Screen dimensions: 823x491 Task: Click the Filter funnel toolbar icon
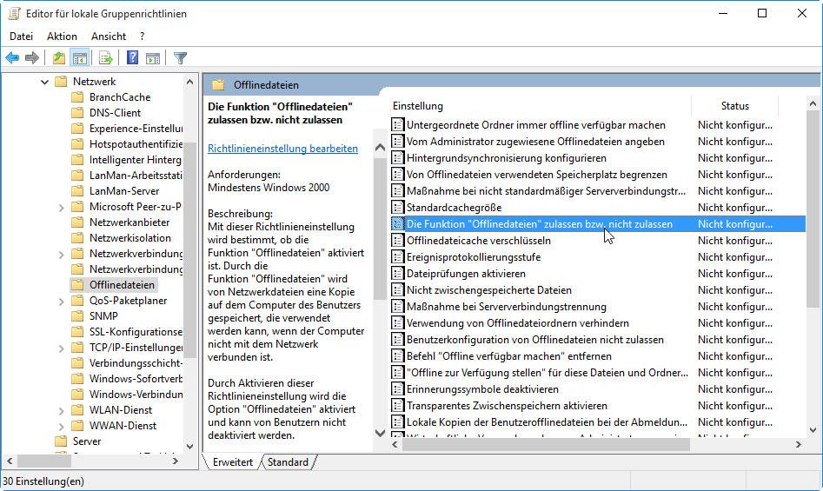coord(180,57)
